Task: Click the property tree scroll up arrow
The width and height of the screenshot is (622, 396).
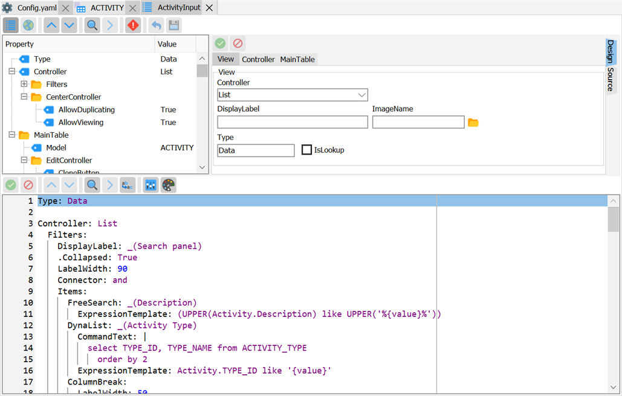Action: (202, 59)
